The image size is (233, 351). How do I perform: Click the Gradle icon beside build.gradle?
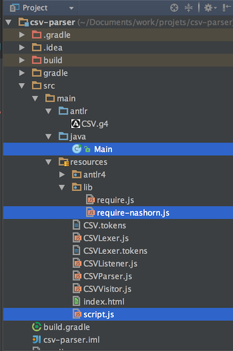[36, 327]
